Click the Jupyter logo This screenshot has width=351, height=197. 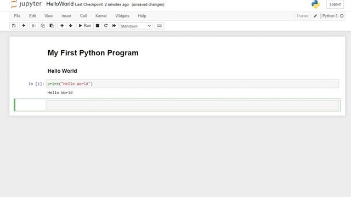point(26,4)
